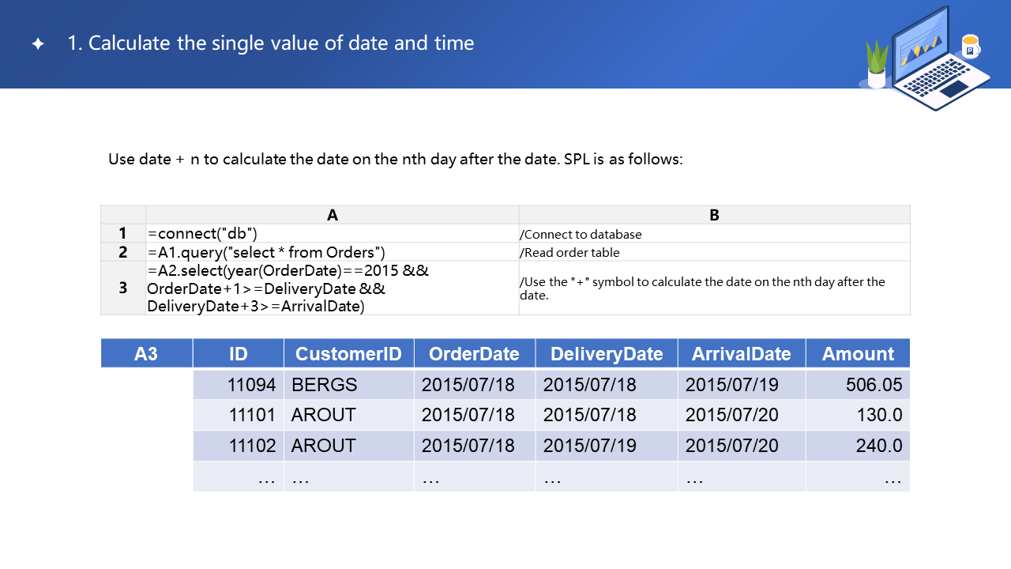Click column header B in code grid
Image resolution: width=1011 pixels, height=569 pixels.
(714, 215)
